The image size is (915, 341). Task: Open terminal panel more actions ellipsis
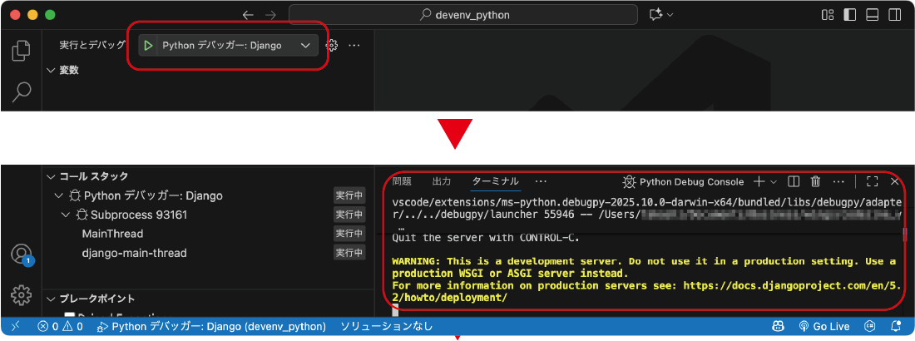(x=838, y=181)
